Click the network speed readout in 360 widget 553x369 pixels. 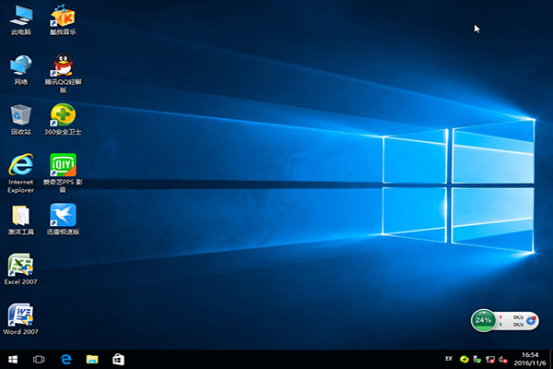511,321
